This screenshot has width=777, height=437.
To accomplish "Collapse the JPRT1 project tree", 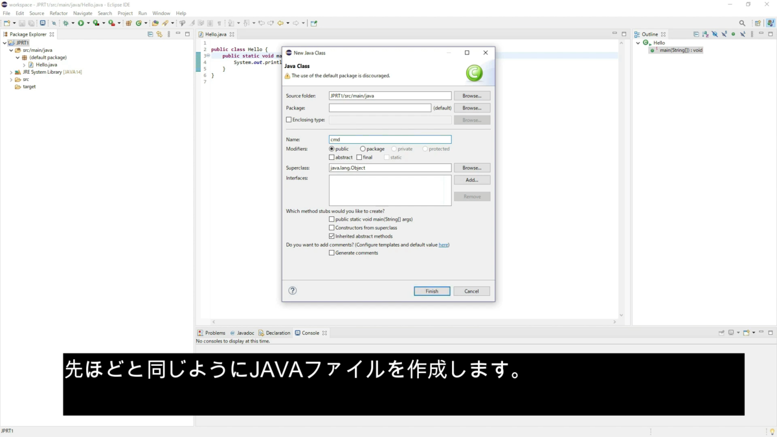I will click(5, 42).
